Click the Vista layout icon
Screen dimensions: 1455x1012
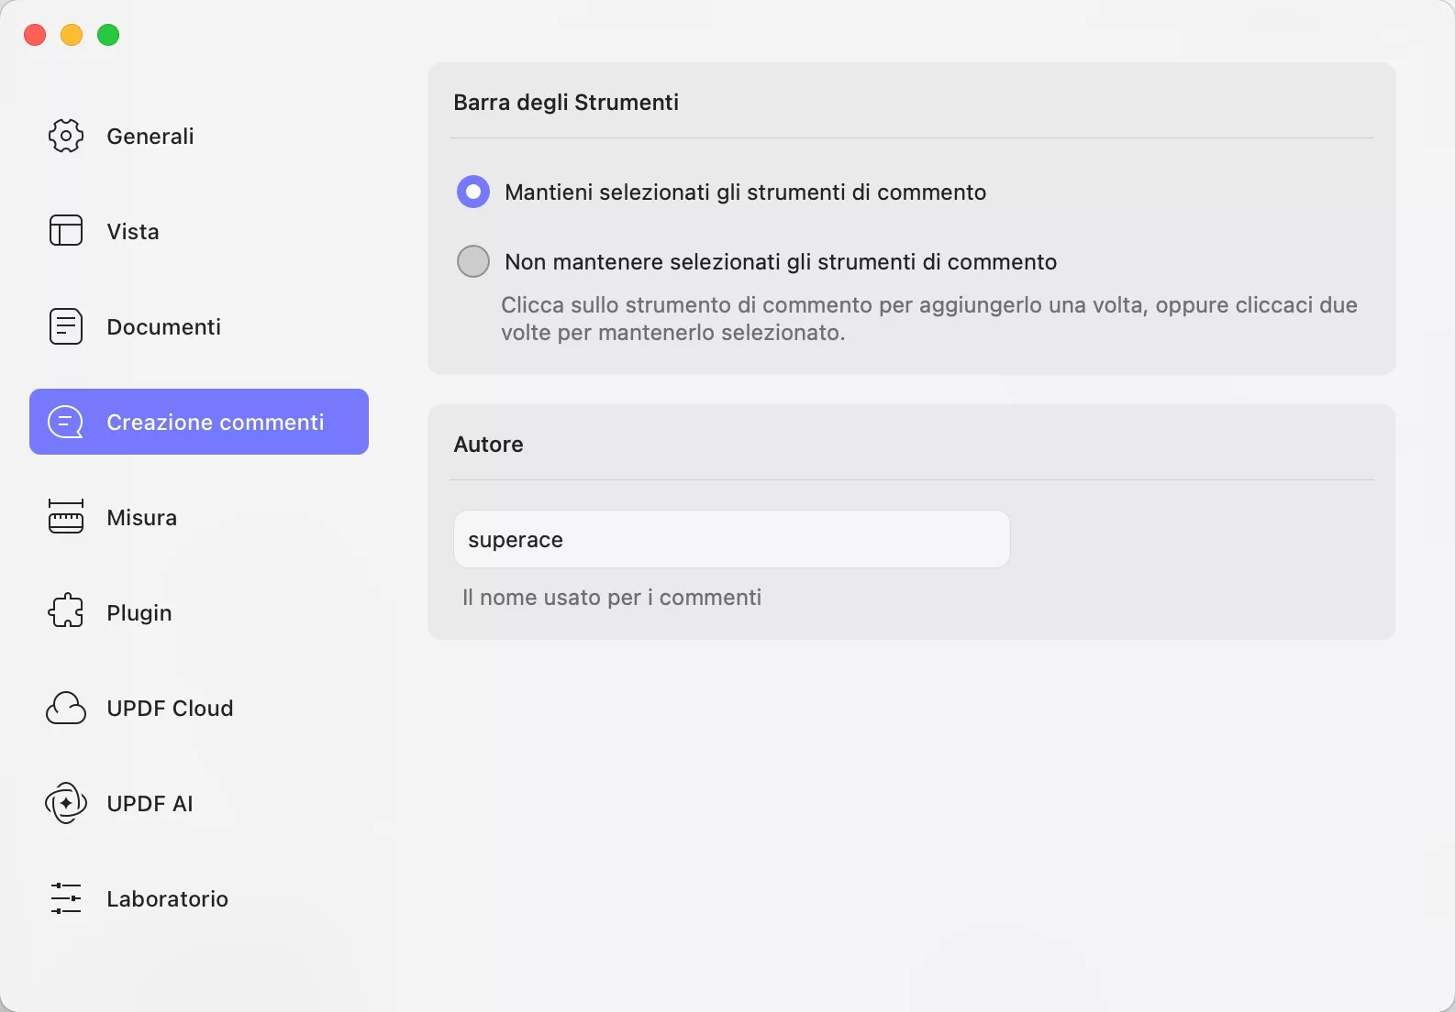(x=64, y=231)
